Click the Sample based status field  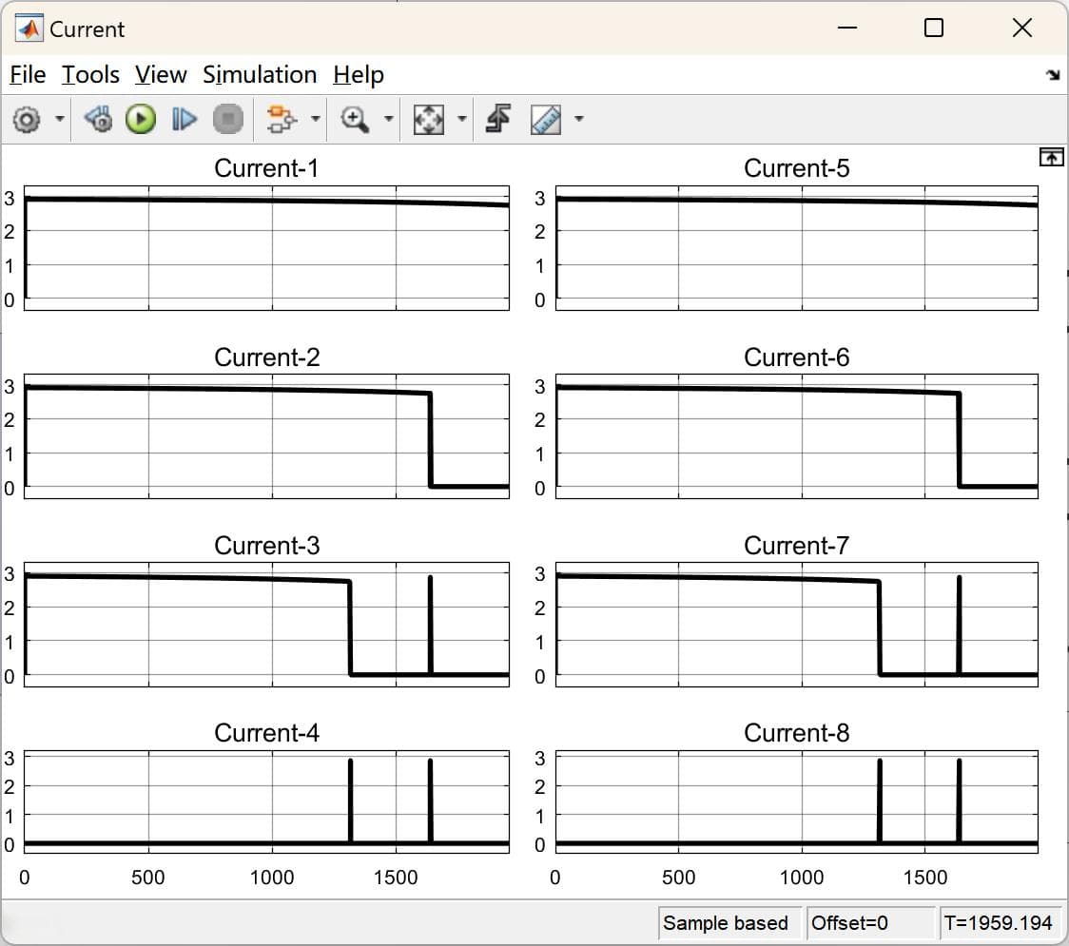pos(729,923)
